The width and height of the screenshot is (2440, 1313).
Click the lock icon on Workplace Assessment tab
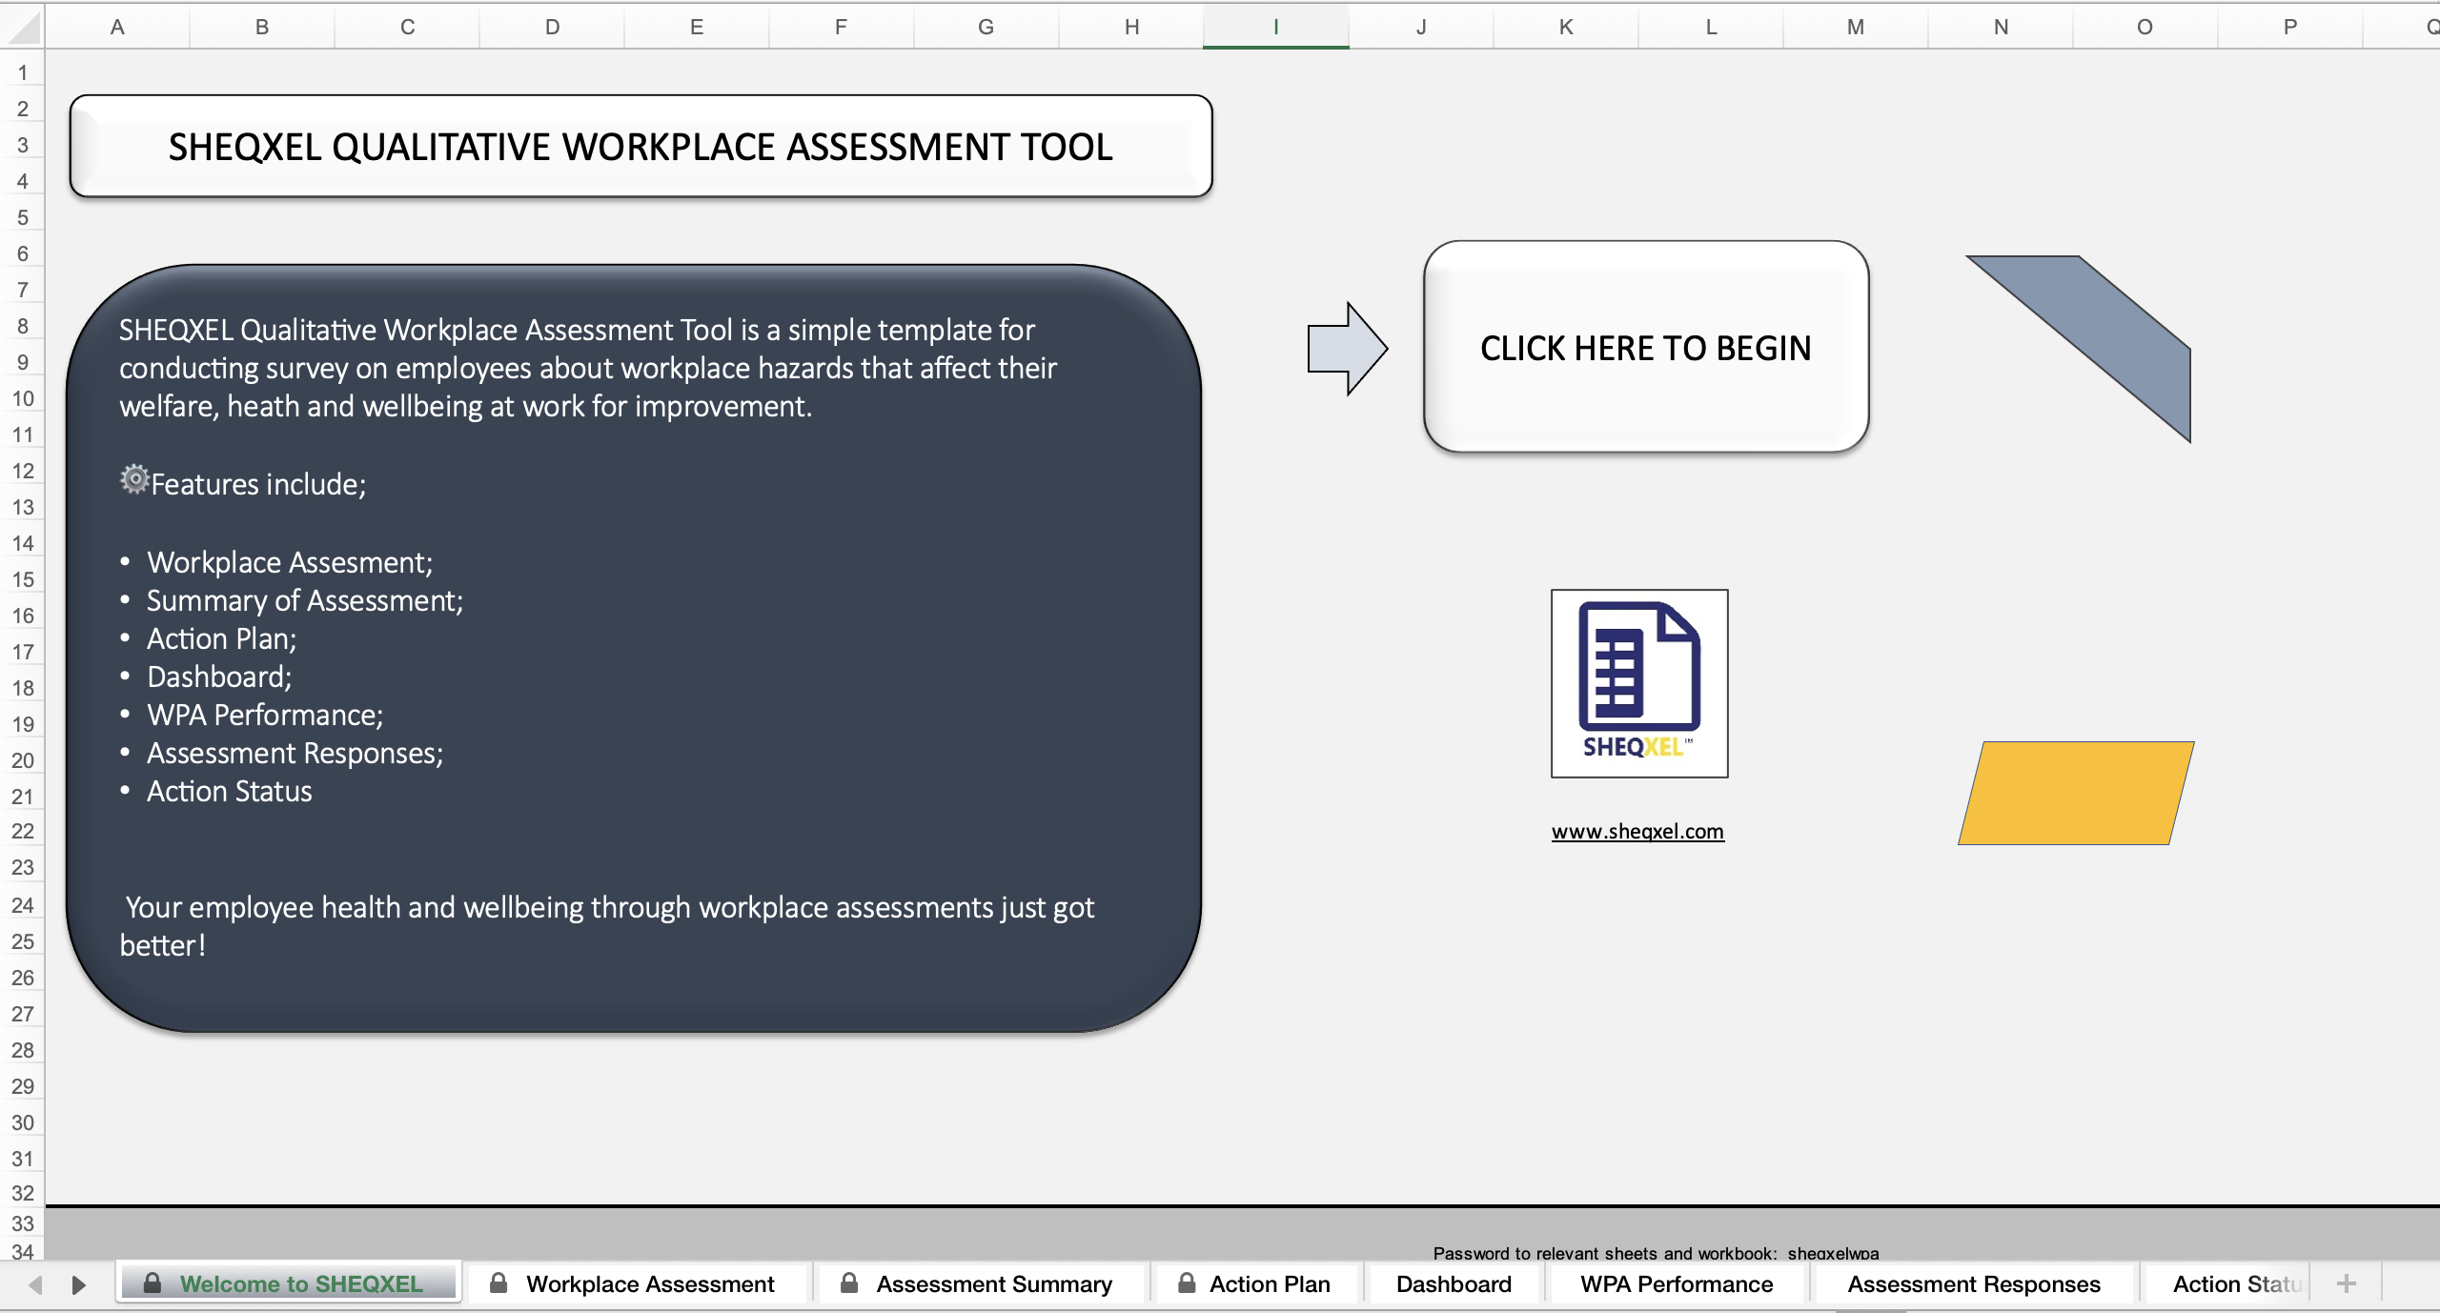498,1283
